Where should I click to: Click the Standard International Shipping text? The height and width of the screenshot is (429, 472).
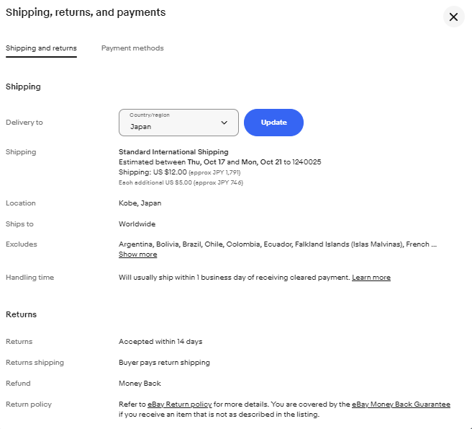[x=173, y=152]
